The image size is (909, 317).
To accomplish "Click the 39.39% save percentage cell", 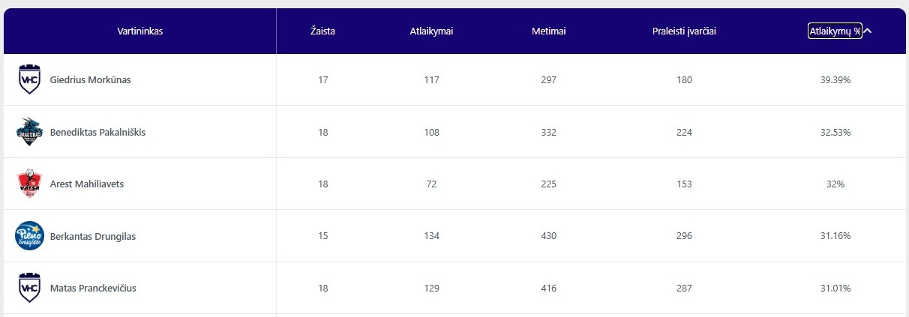I will pyautogui.click(x=835, y=80).
